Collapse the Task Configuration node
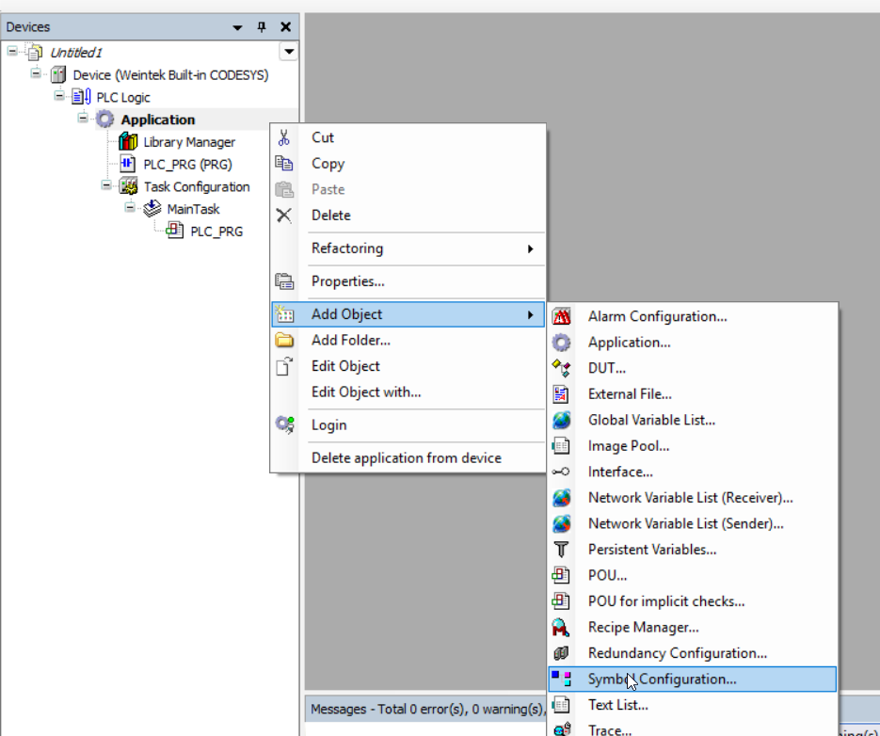Screen dimensions: 880x736 (x=106, y=186)
